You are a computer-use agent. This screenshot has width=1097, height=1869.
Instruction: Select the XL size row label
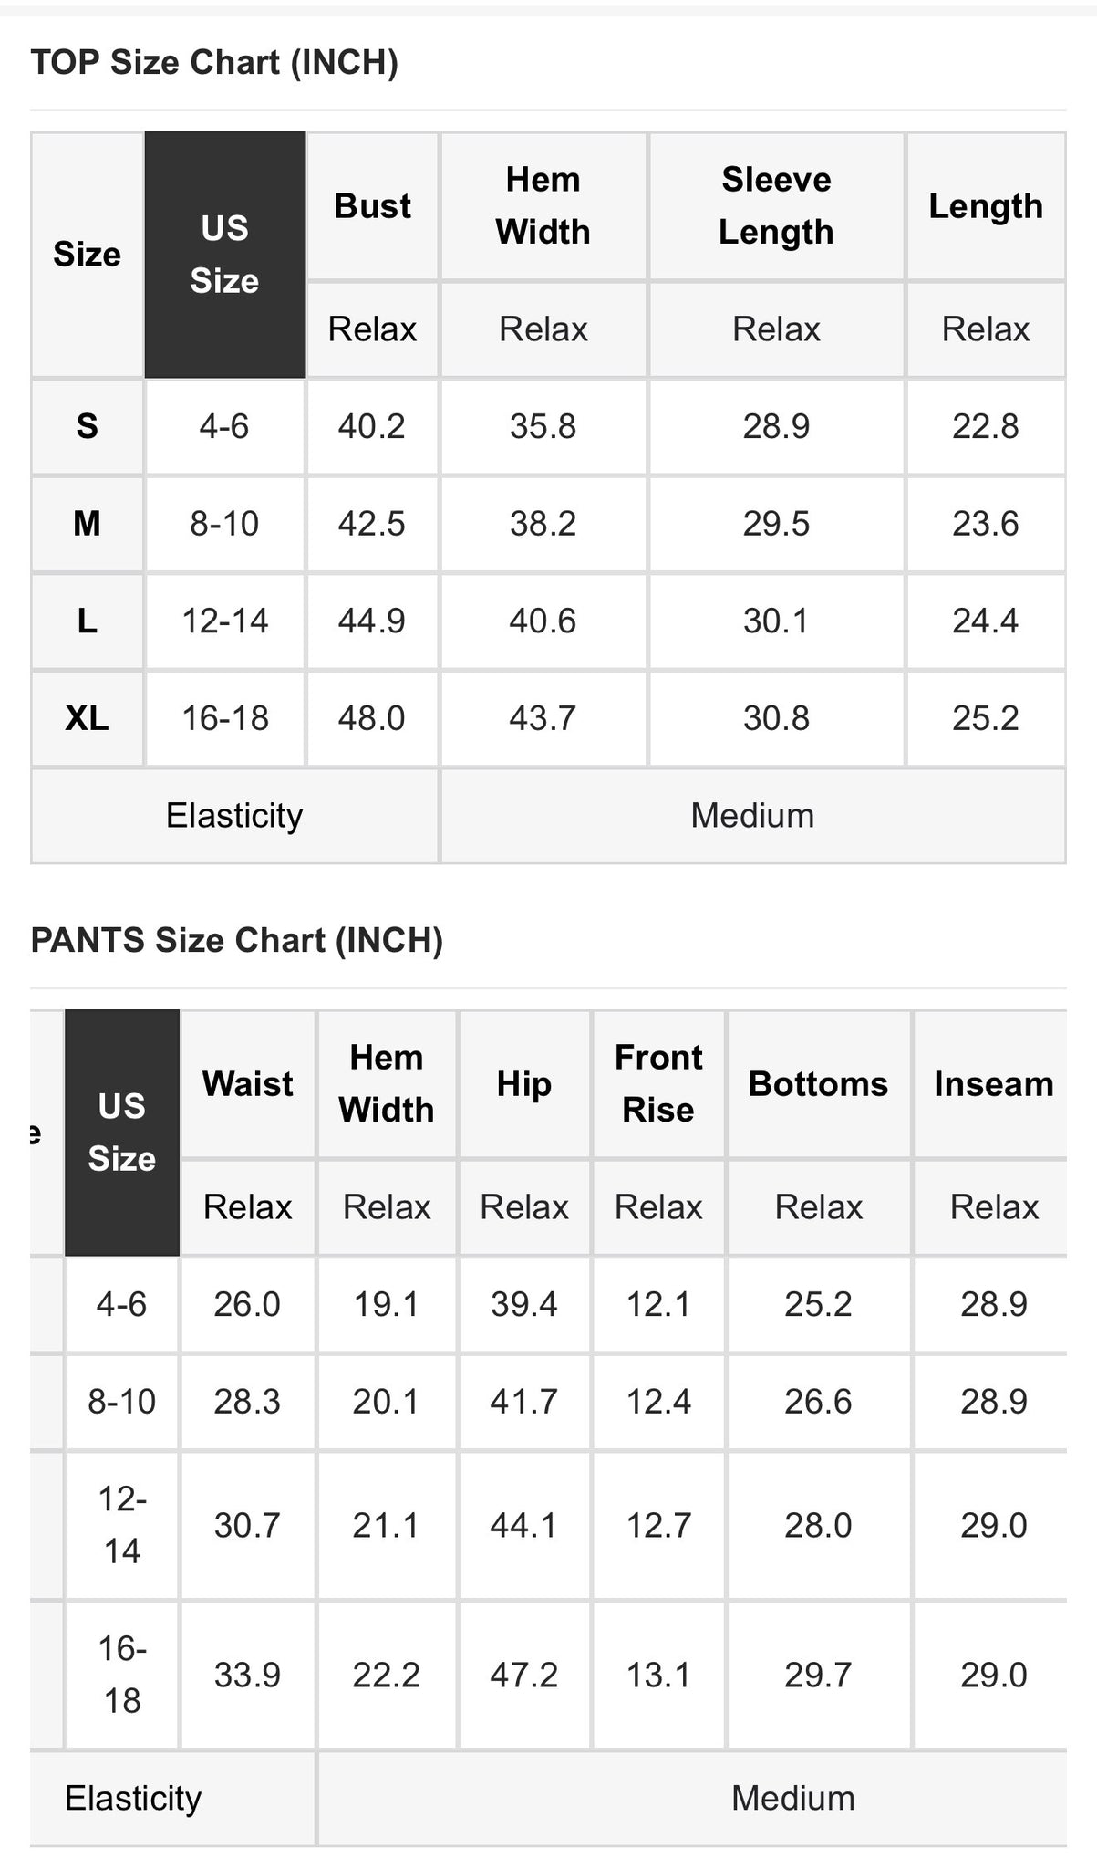click(87, 718)
